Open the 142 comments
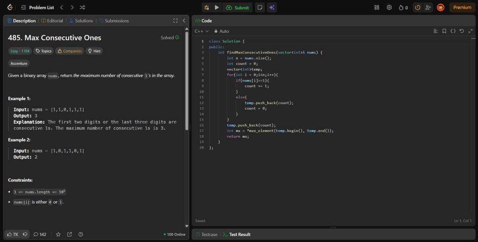 (x=40, y=234)
